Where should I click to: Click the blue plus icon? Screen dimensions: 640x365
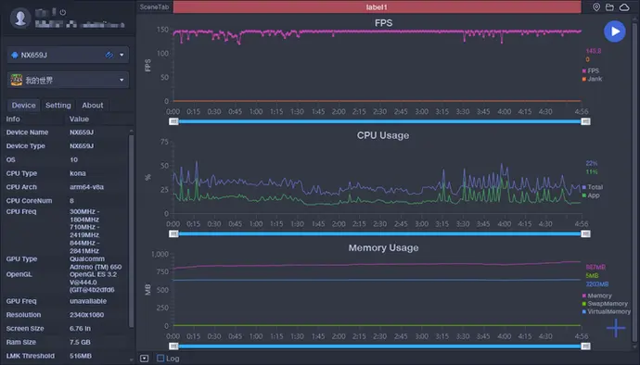point(616,328)
